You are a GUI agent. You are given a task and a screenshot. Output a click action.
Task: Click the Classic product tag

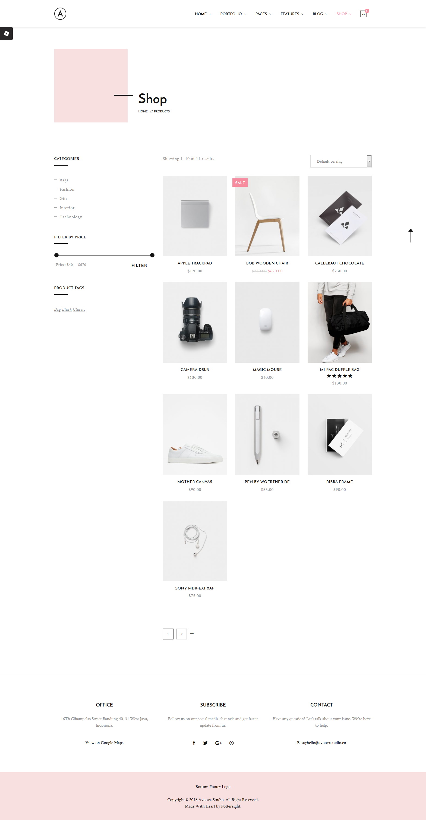(79, 309)
